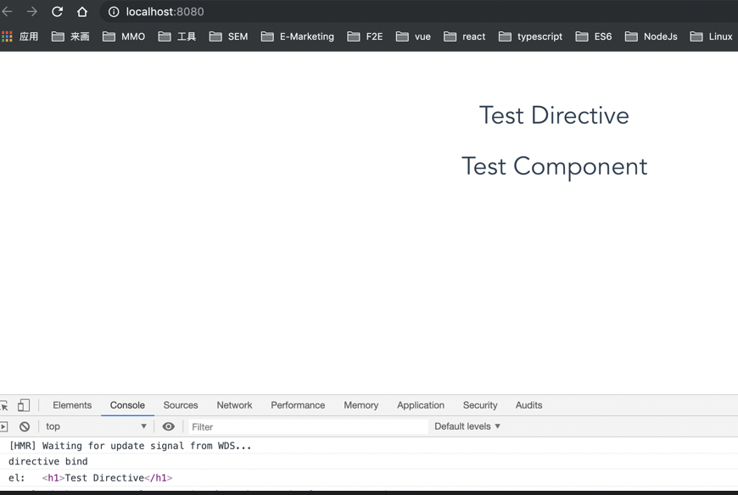View site information icon beside localhost

114,12
